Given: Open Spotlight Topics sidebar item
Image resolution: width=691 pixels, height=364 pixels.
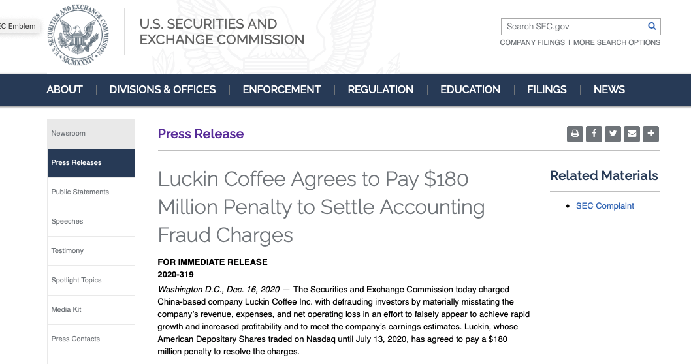Looking at the screenshot, I should pos(76,281).
